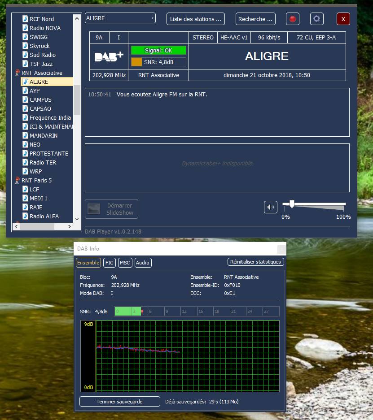Screen dimensions: 373x420
Task: Click the Recherche button
Action: tap(255, 19)
